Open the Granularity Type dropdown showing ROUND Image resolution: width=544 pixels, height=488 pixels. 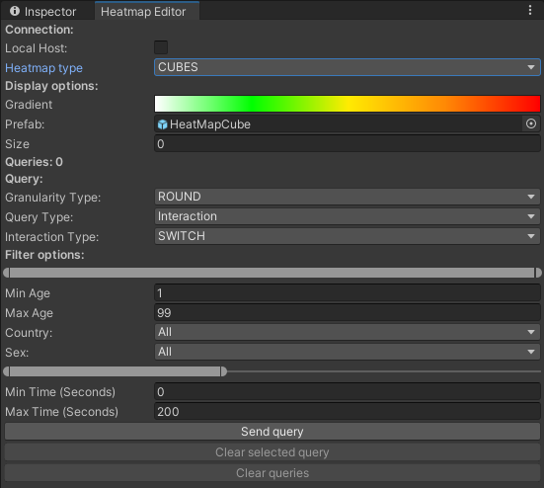347,197
